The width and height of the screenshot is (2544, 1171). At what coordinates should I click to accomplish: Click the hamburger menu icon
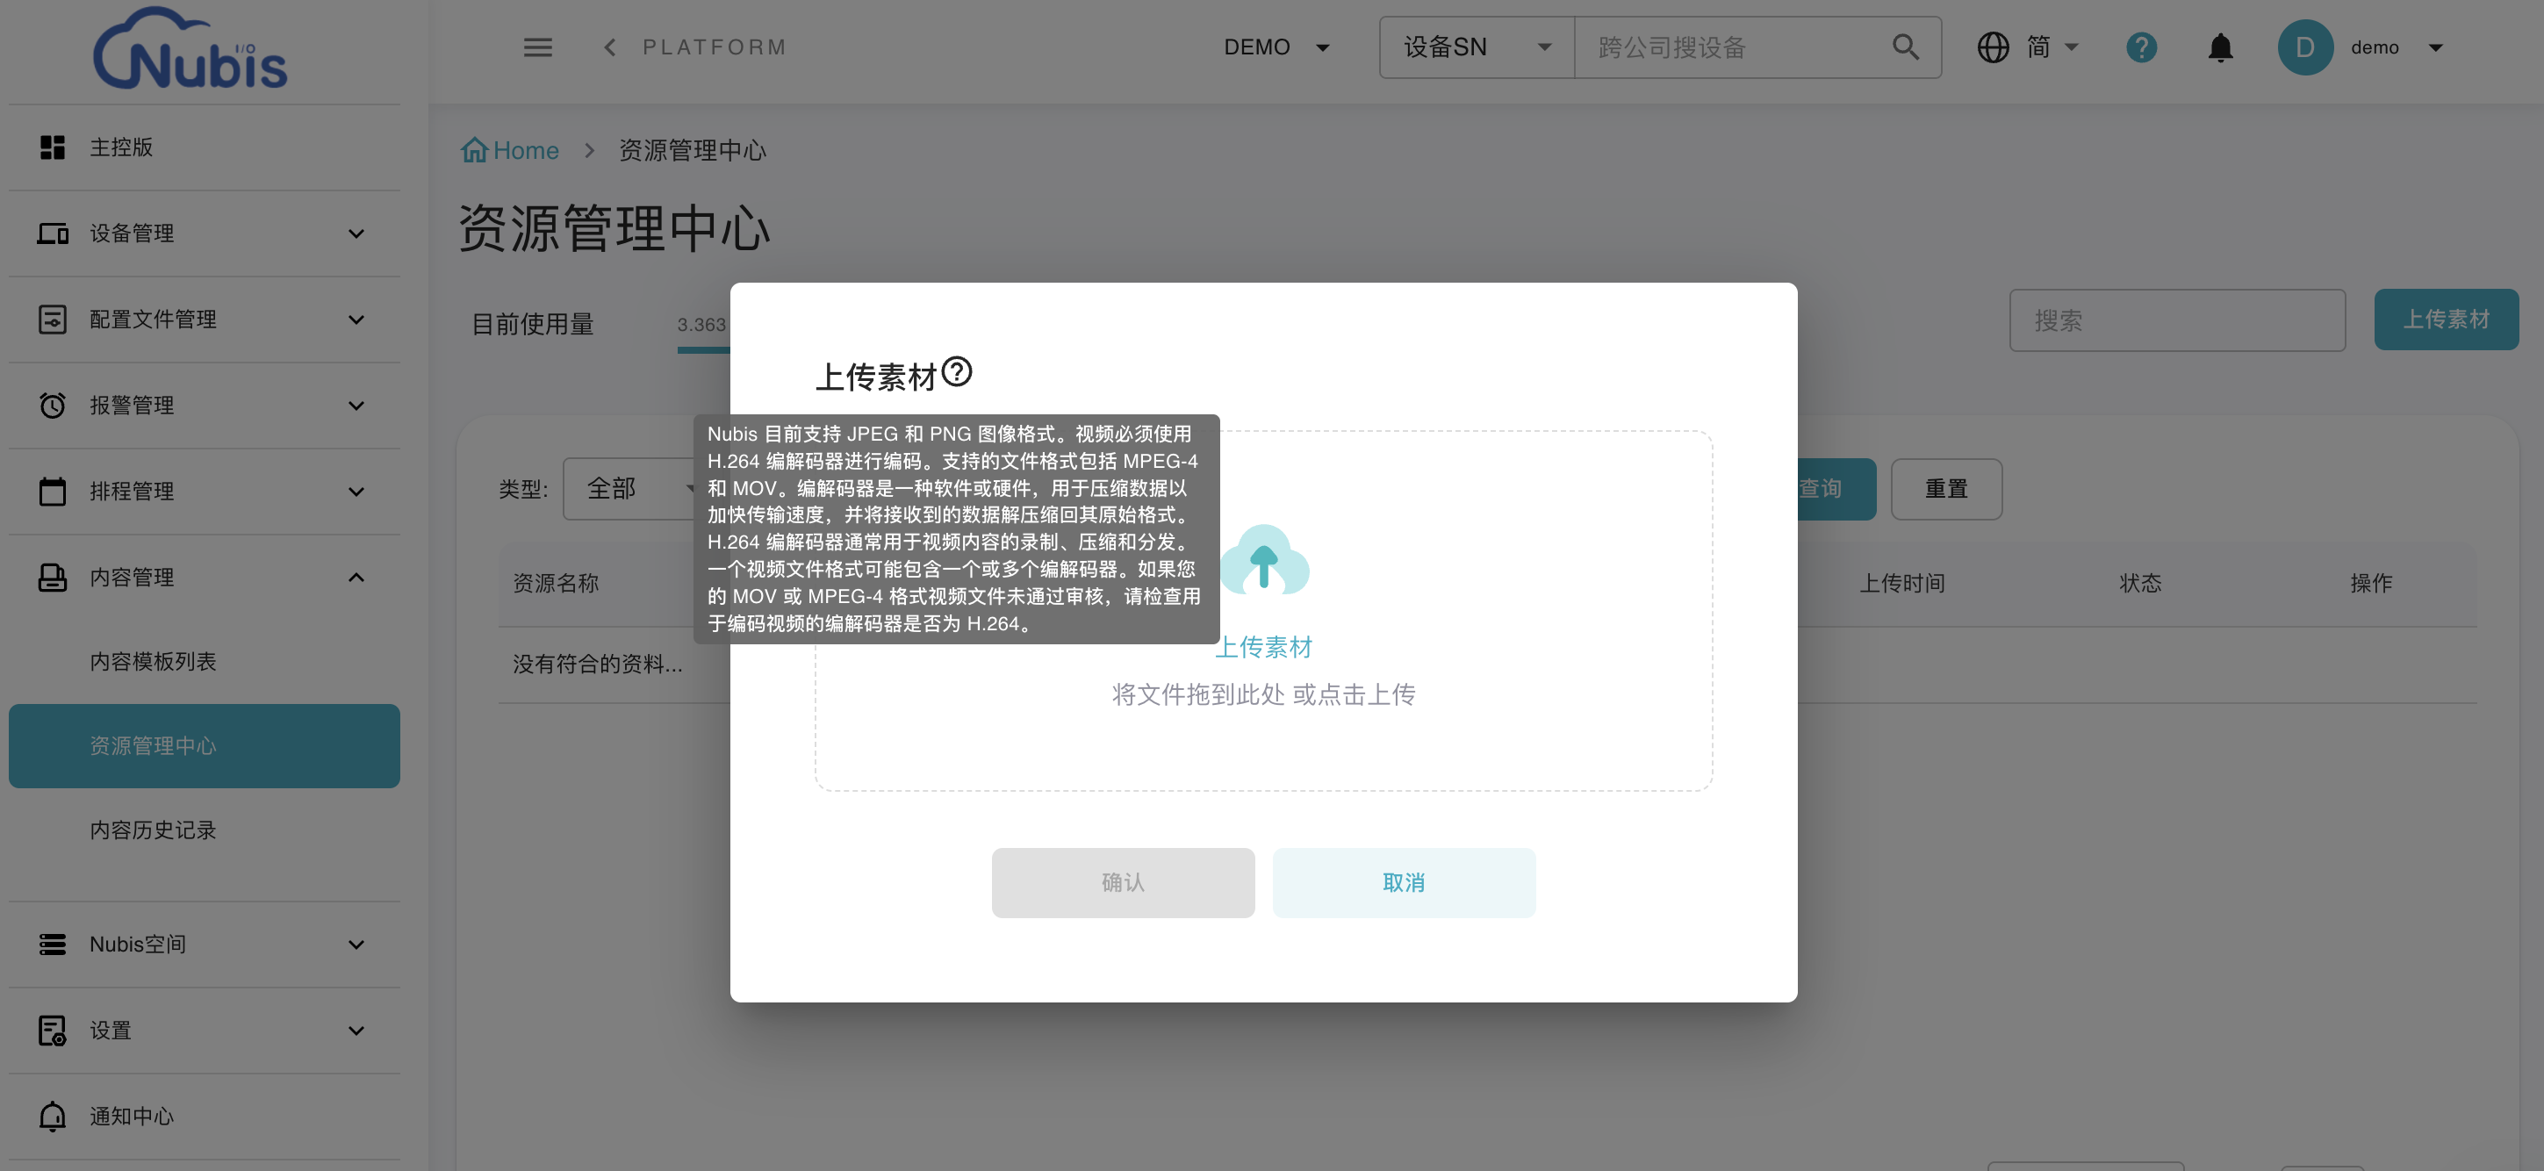pyautogui.click(x=537, y=47)
